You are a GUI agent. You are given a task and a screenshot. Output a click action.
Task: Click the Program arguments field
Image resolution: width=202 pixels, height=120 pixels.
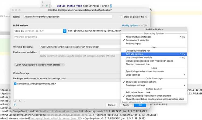tap(67, 37)
